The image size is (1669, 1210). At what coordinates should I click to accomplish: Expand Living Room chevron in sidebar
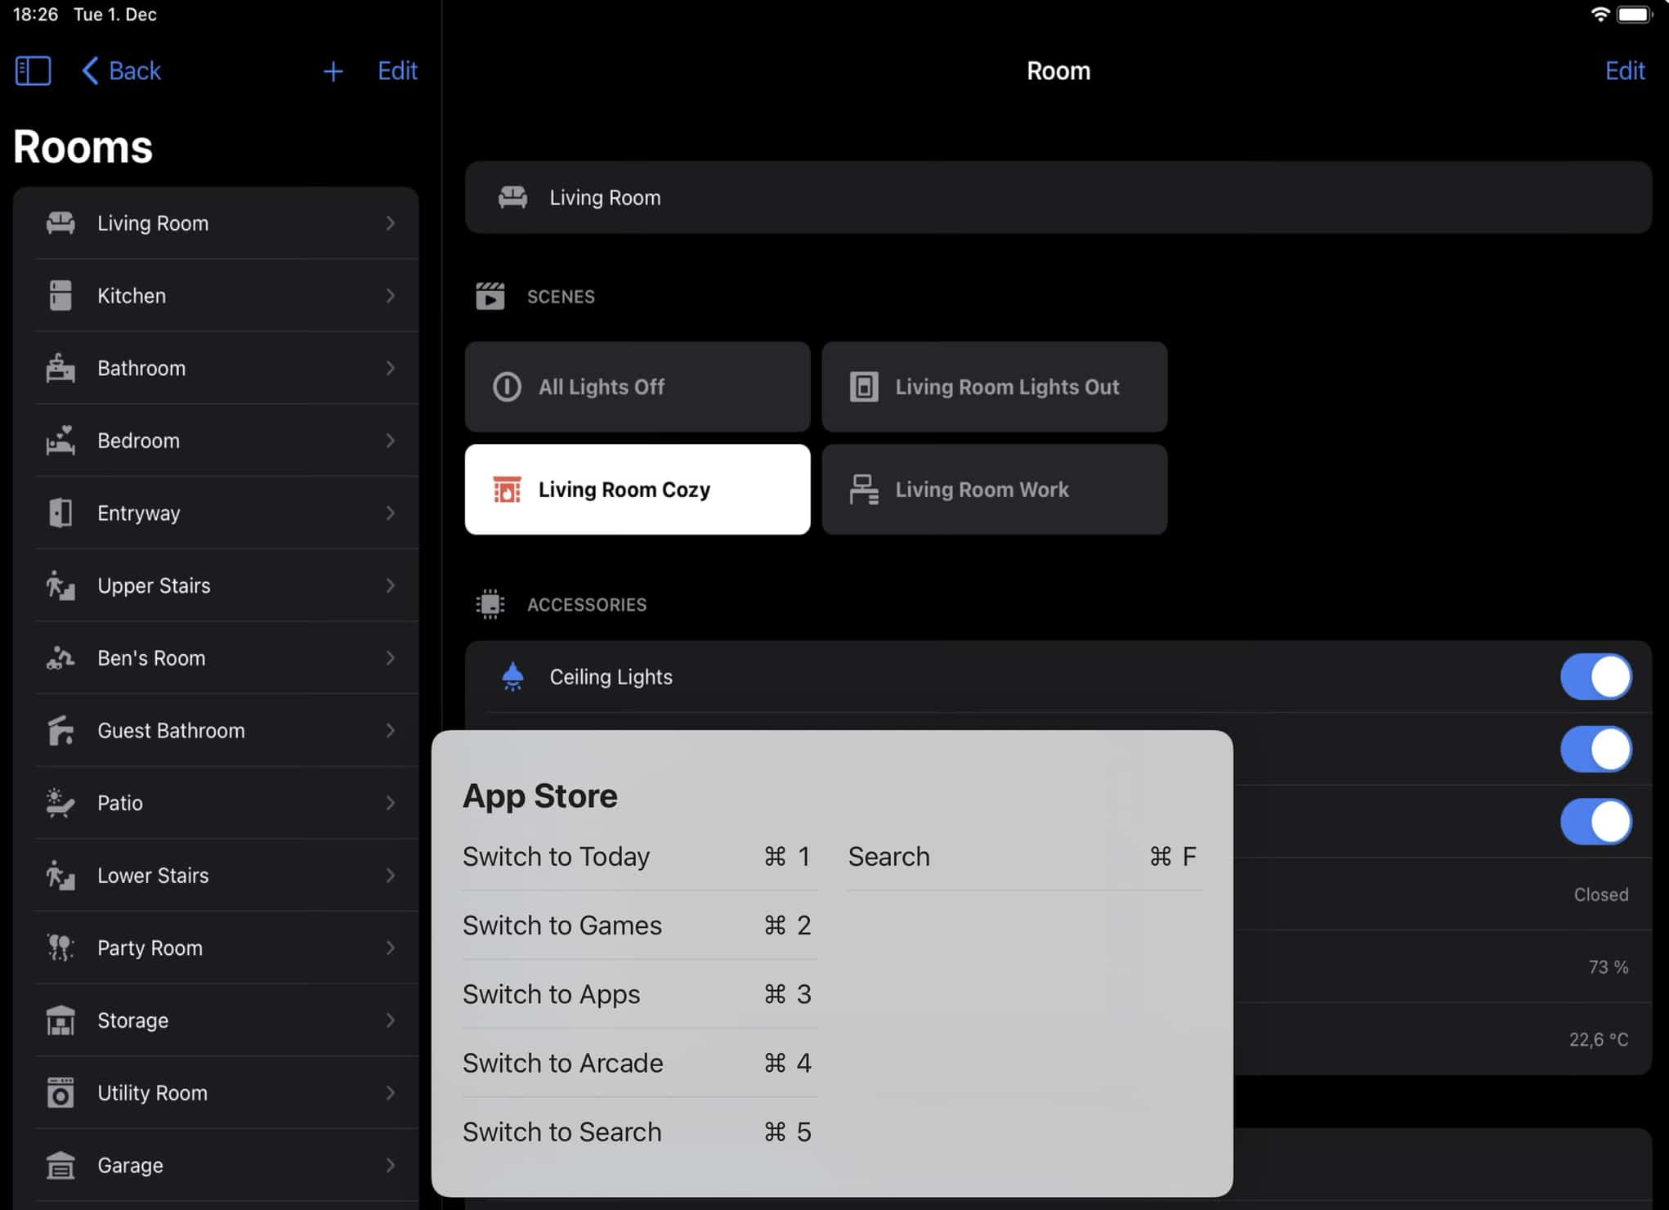[391, 223]
